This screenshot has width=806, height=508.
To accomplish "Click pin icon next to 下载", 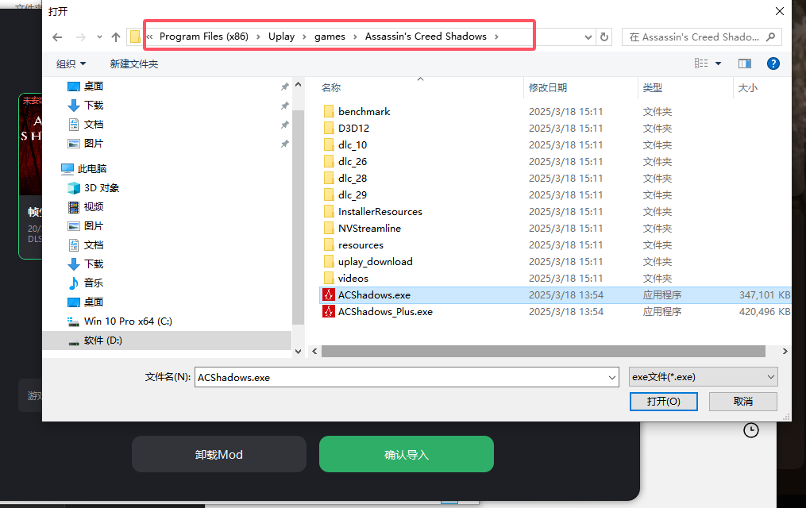I will tap(284, 106).
